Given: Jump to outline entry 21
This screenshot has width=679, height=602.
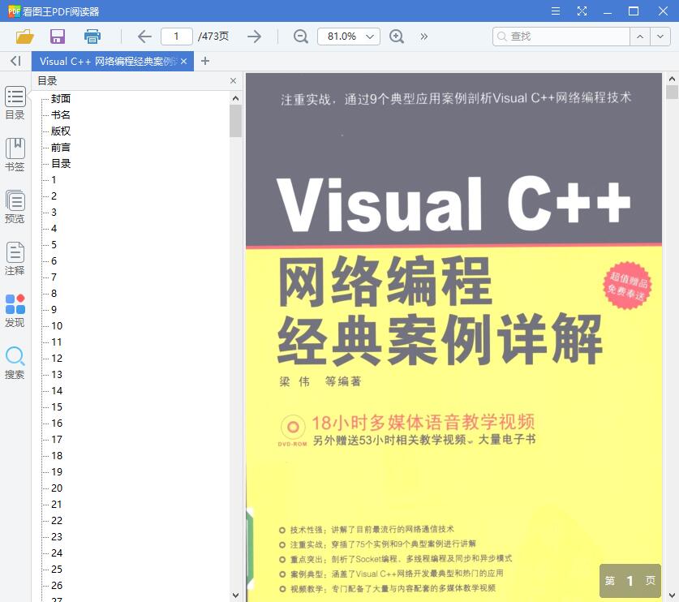Looking at the screenshot, I should coord(57,504).
